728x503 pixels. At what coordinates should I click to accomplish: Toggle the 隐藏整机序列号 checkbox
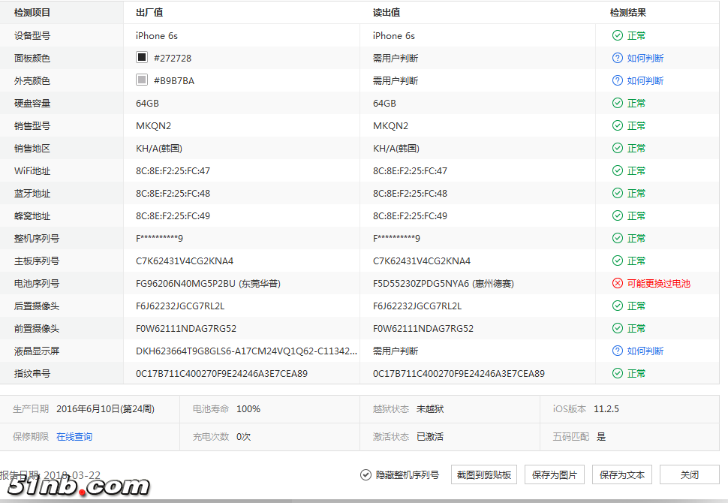coord(366,474)
